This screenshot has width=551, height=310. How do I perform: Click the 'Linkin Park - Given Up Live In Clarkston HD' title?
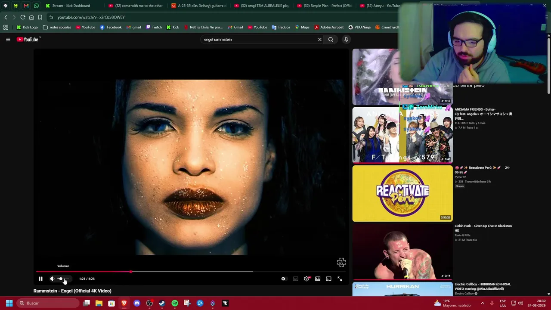(x=483, y=228)
